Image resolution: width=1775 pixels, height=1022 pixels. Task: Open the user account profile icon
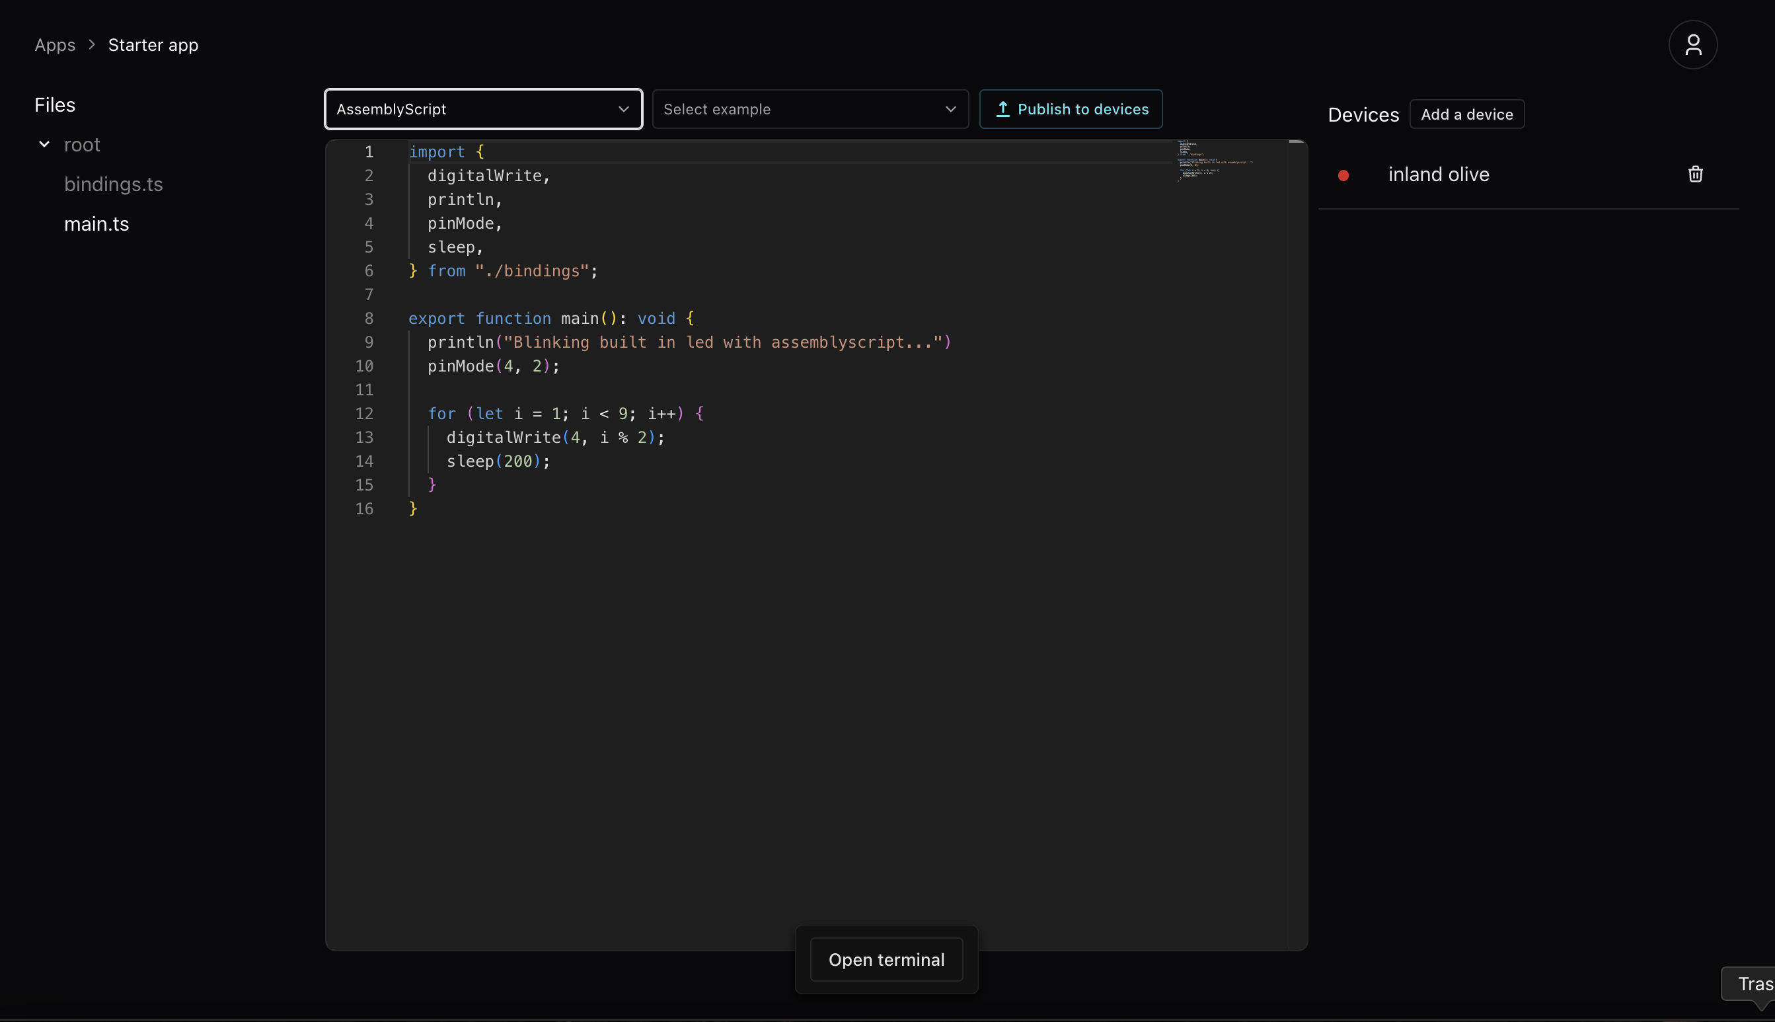click(1692, 45)
